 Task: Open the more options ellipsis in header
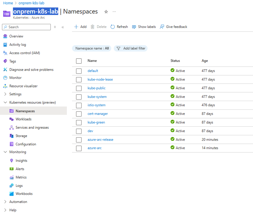(x=114, y=12)
